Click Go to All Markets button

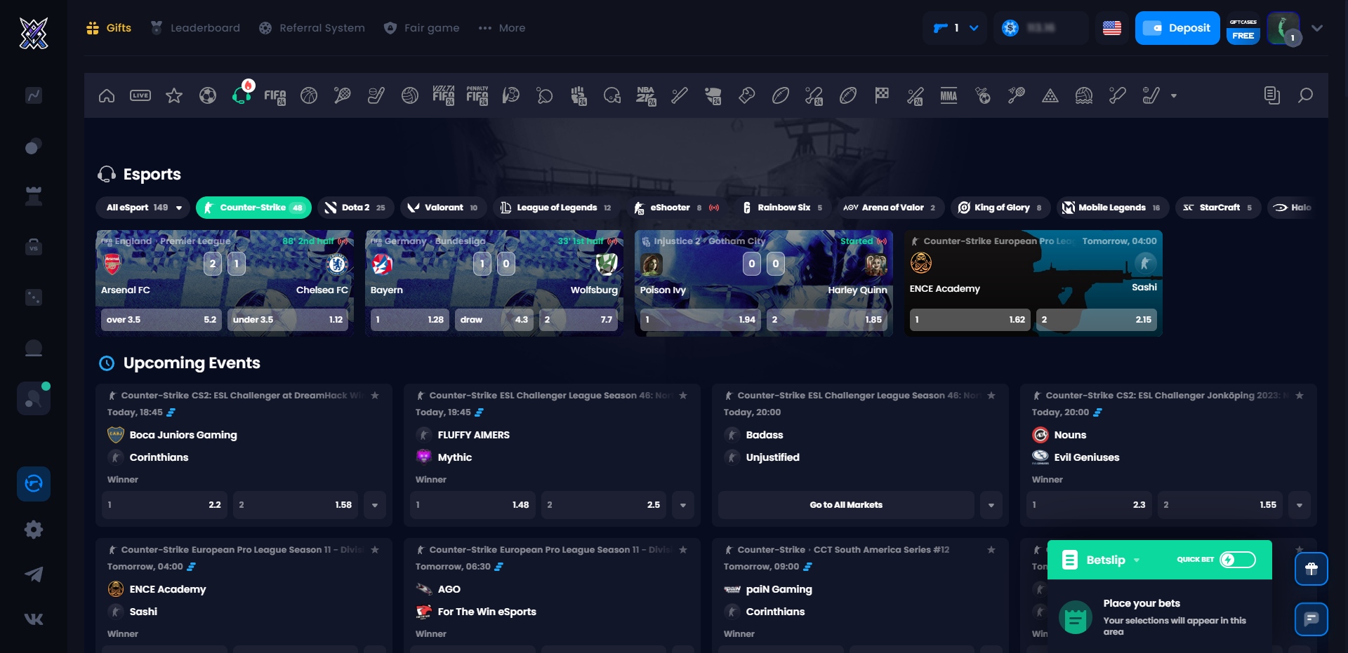coord(846,505)
